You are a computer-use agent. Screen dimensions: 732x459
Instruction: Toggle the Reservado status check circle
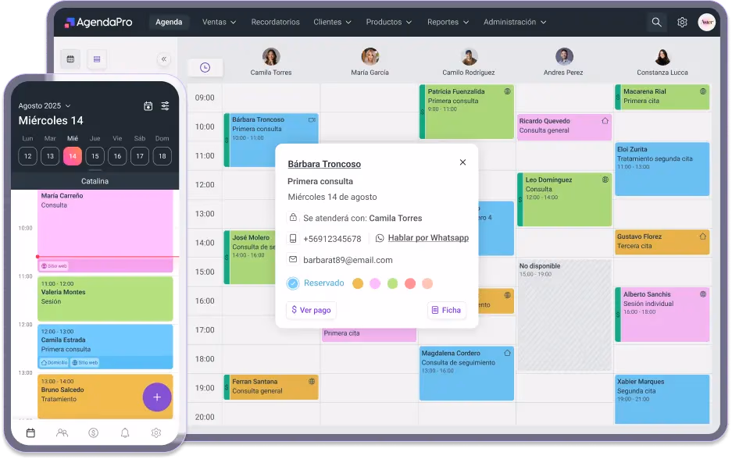click(x=293, y=283)
